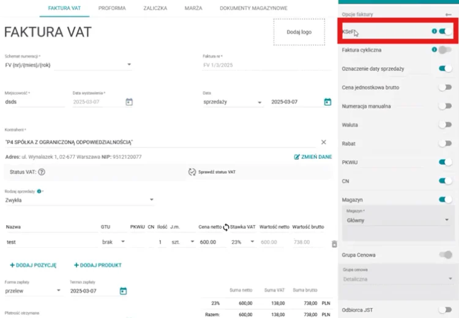Turn on the Rabat toggle

[446, 143]
